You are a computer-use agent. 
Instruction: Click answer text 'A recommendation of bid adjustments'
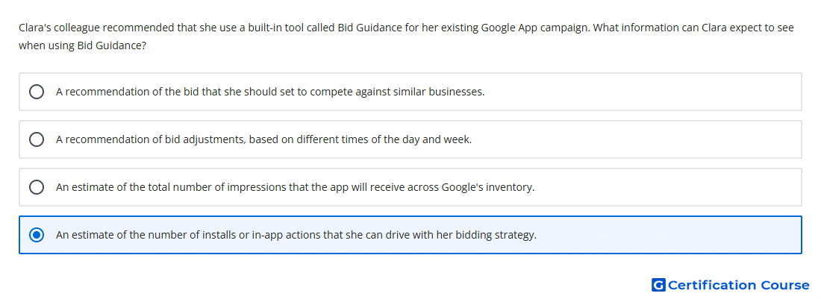[264, 139]
